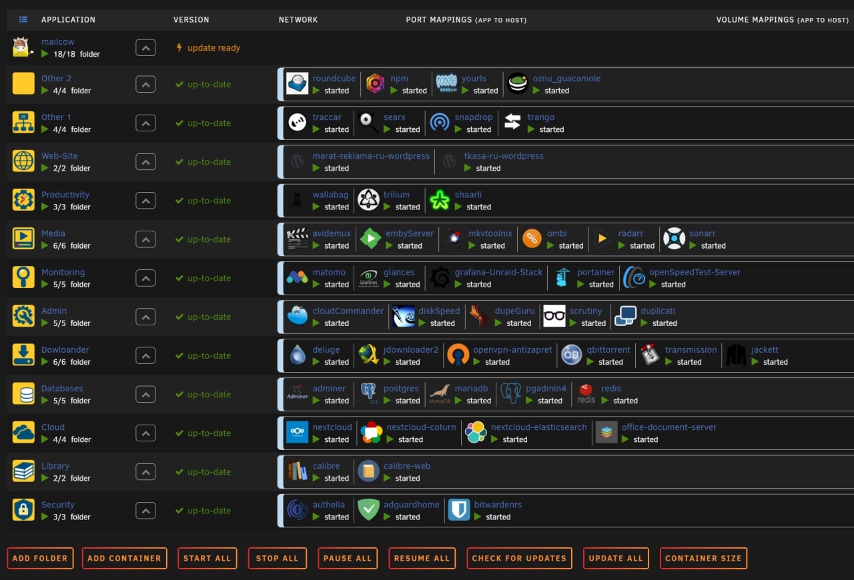Click the trilium container icon
This screenshot has height=580, width=854.
[368, 200]
